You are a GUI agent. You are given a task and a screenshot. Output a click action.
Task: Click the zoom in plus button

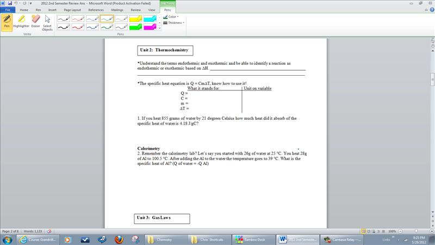click(x=432, y=231)
